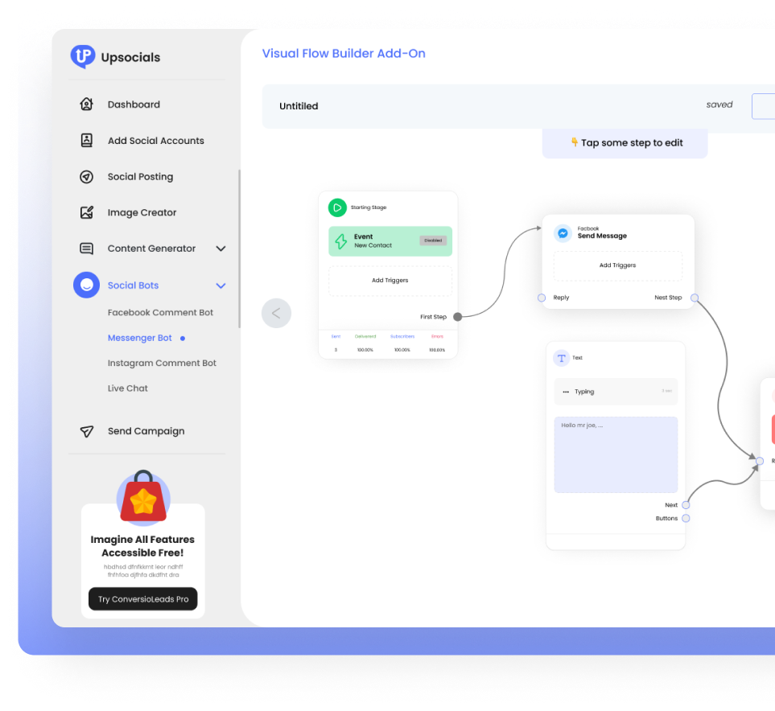Viewport: 775px width, 711px height.
Task: Click the Typing delay row
Action: [616, 392]
